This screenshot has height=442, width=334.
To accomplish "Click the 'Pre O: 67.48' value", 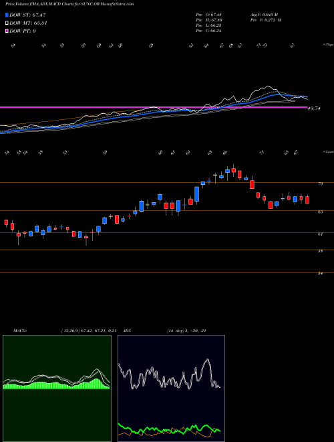I will click(209, 15).
